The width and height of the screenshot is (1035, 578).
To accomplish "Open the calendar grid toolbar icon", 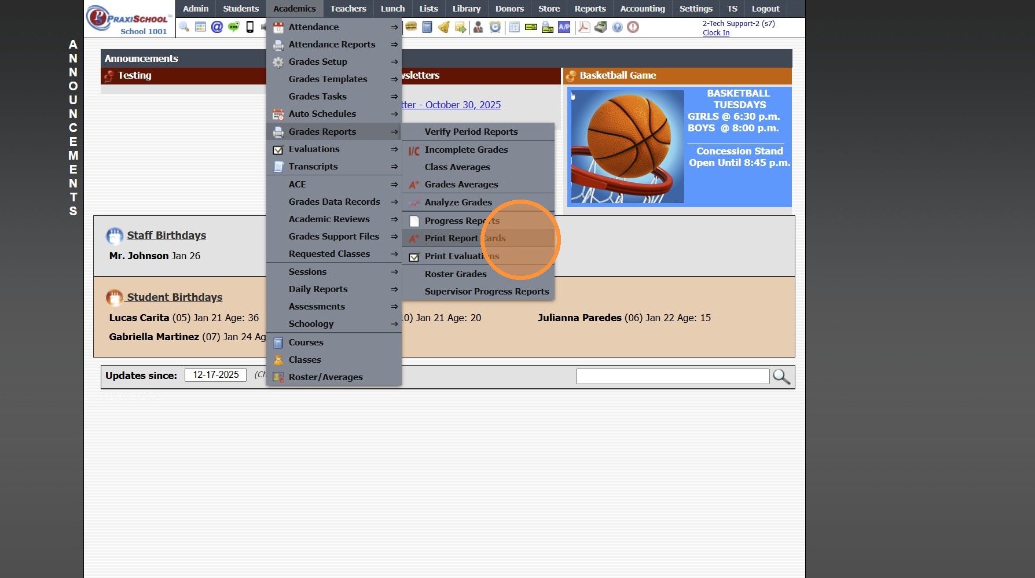I will 200,27.
